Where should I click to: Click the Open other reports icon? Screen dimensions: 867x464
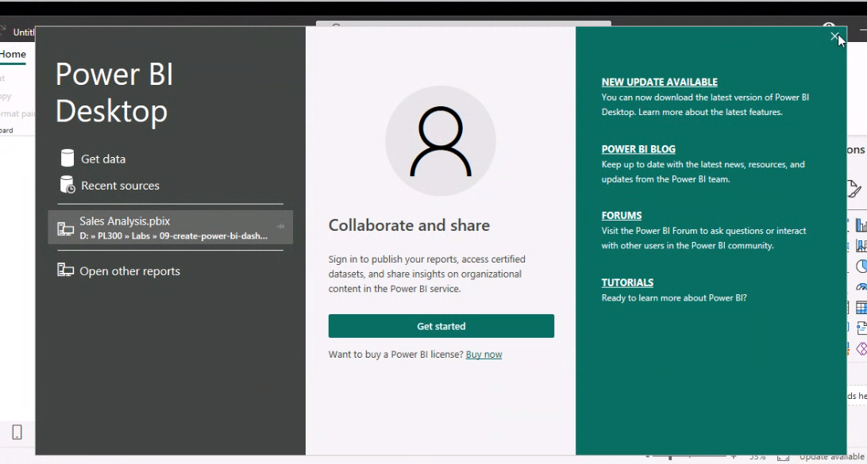click(65, 270)
